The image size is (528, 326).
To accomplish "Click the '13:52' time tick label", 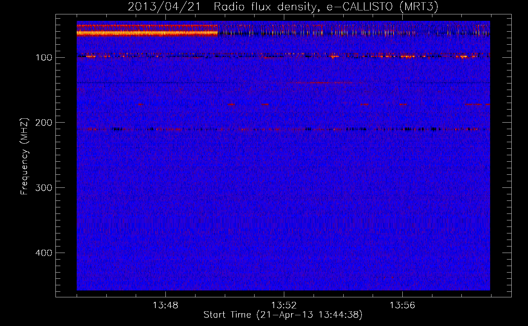I will tap(284, 305).
